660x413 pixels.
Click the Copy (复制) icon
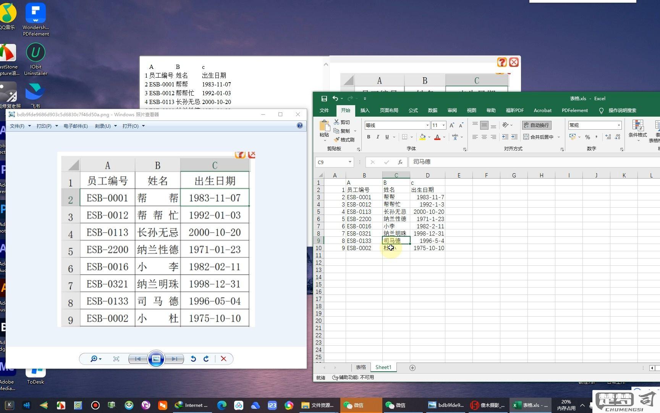click(x=336, y=131)
